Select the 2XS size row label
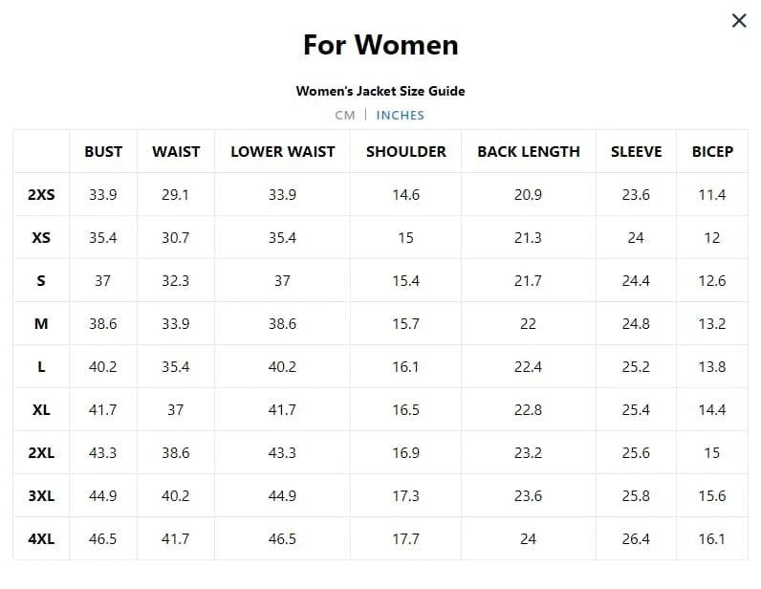Viewport: 761px width, 589px height. (x=41, y=195)
